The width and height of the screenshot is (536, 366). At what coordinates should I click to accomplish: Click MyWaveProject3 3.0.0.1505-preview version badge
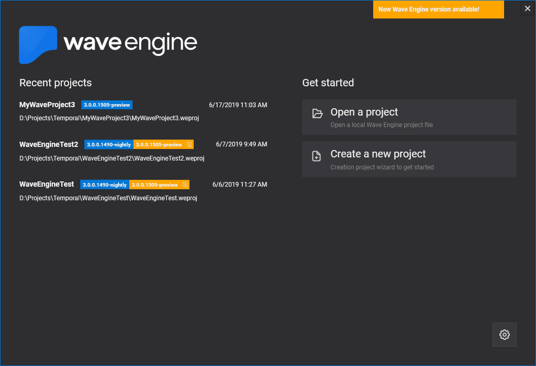tap(107, 105)
